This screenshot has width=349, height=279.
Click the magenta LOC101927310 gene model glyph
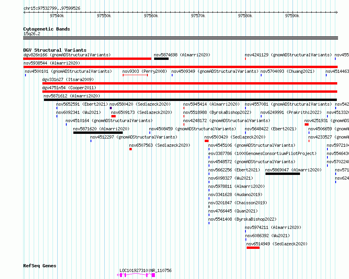[136, 275]
